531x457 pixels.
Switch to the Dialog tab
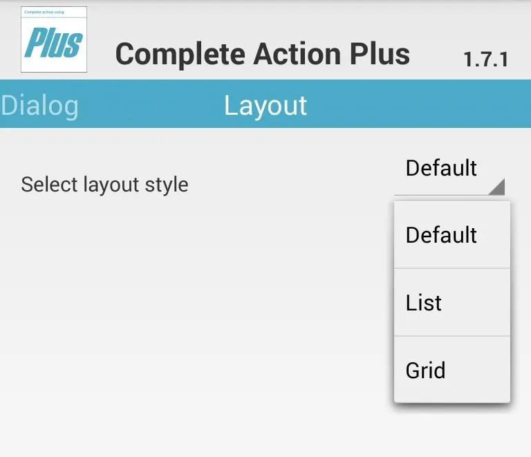(39, 106)
